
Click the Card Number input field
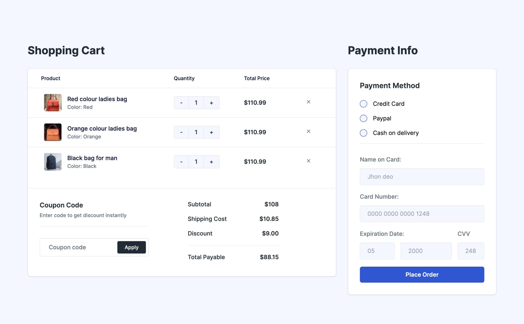coord(422,214)
